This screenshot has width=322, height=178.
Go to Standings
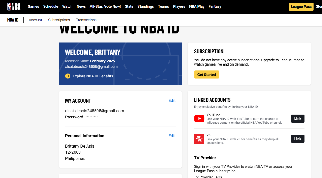coord(146,6)
